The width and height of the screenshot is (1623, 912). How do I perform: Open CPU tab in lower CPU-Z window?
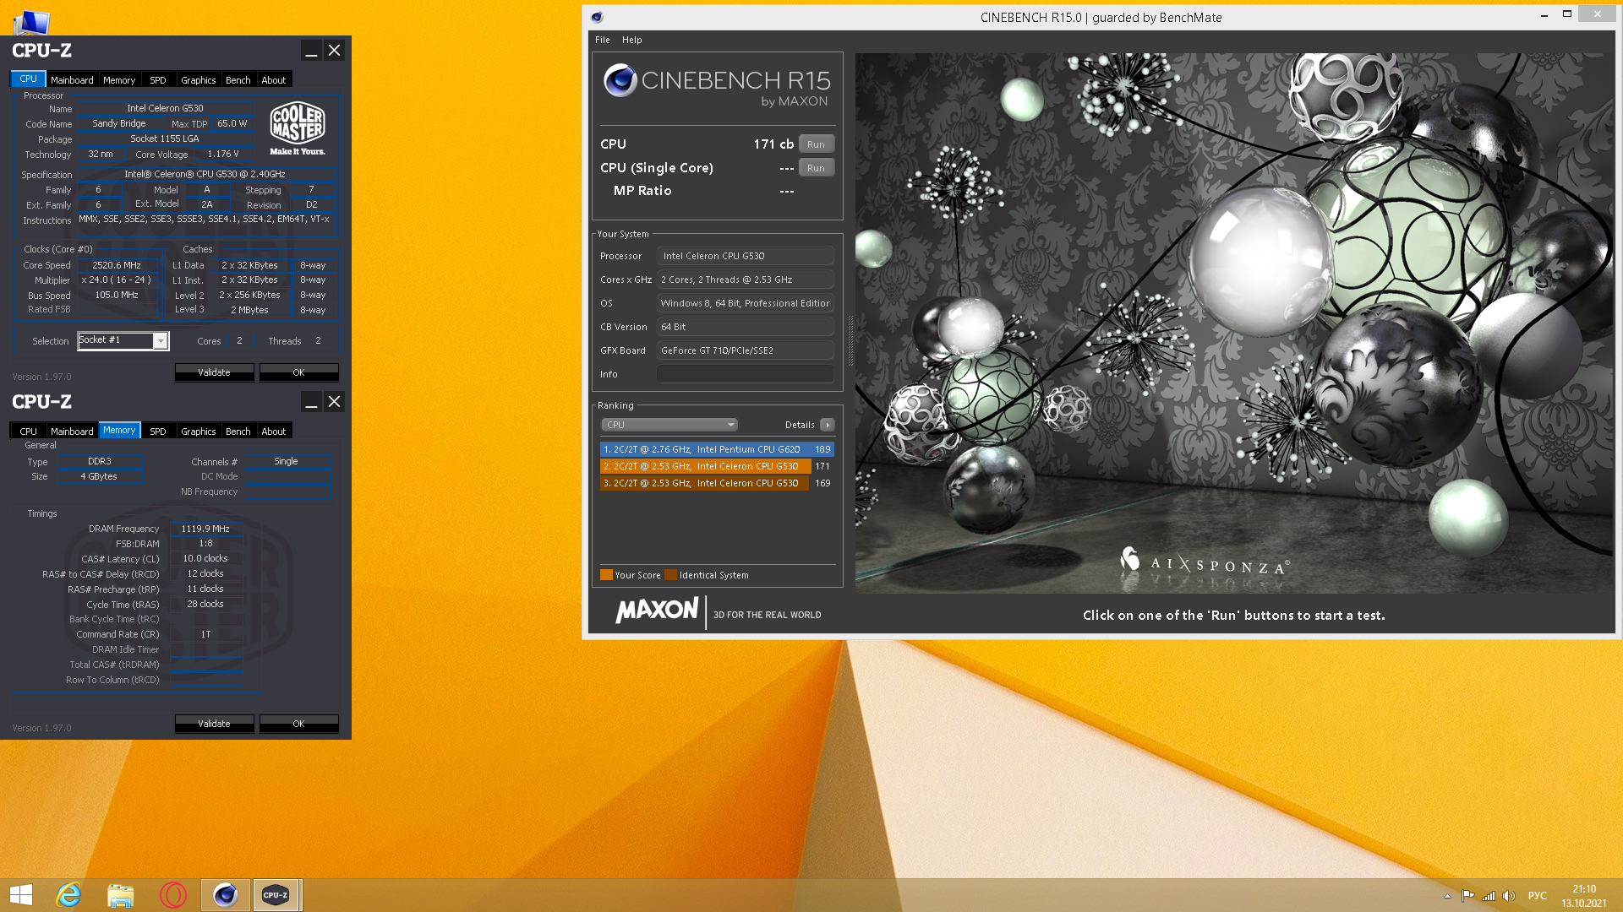[x=28, y=432]
